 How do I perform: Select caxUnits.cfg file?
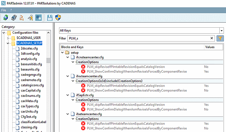click(30, 112)
